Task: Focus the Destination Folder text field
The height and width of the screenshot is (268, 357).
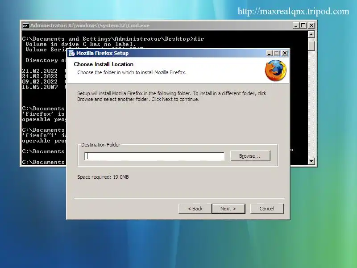Action: 154,156
